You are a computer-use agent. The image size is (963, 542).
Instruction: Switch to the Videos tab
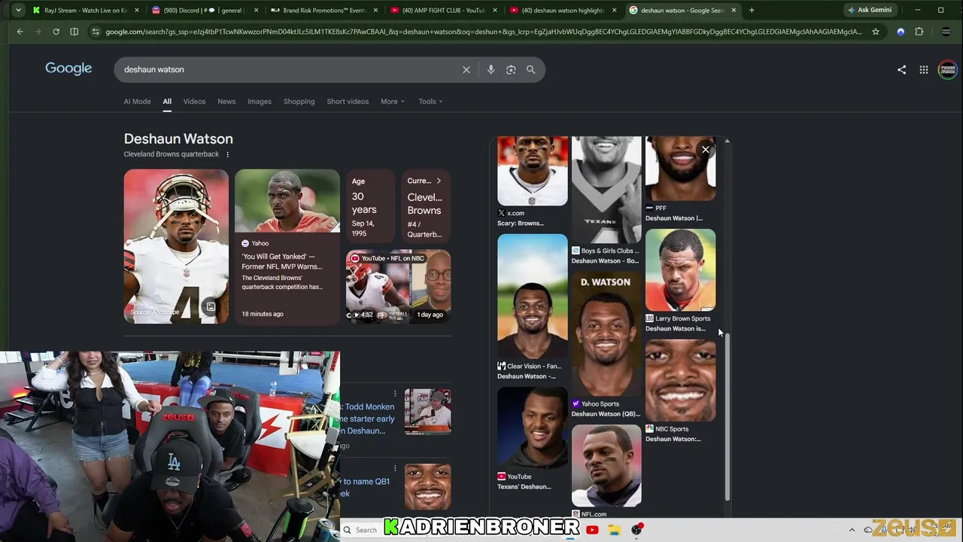coord(194,102)
